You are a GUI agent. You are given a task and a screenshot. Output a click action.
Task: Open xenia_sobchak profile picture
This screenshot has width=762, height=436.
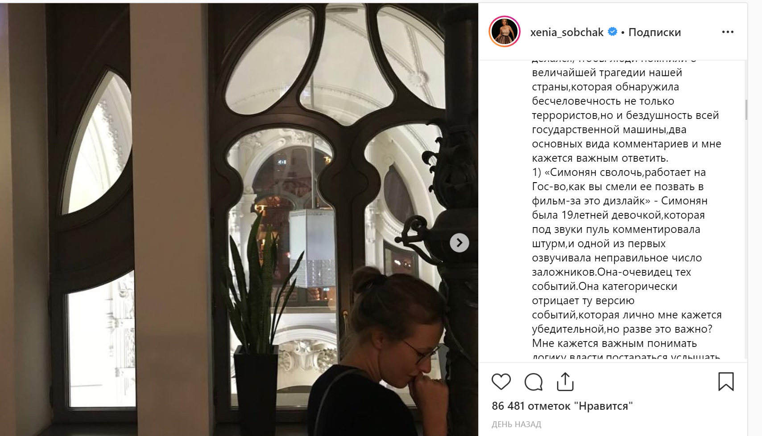(x=505, y=32)
